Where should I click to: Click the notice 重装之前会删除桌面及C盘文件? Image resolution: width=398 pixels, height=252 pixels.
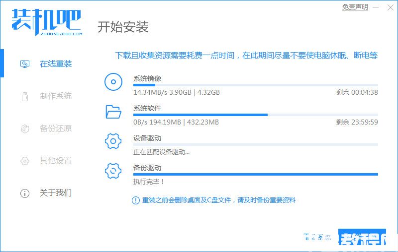(219, 200)
